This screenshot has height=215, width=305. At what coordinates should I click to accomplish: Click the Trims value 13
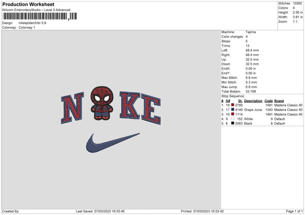click(x=248, y=46)
